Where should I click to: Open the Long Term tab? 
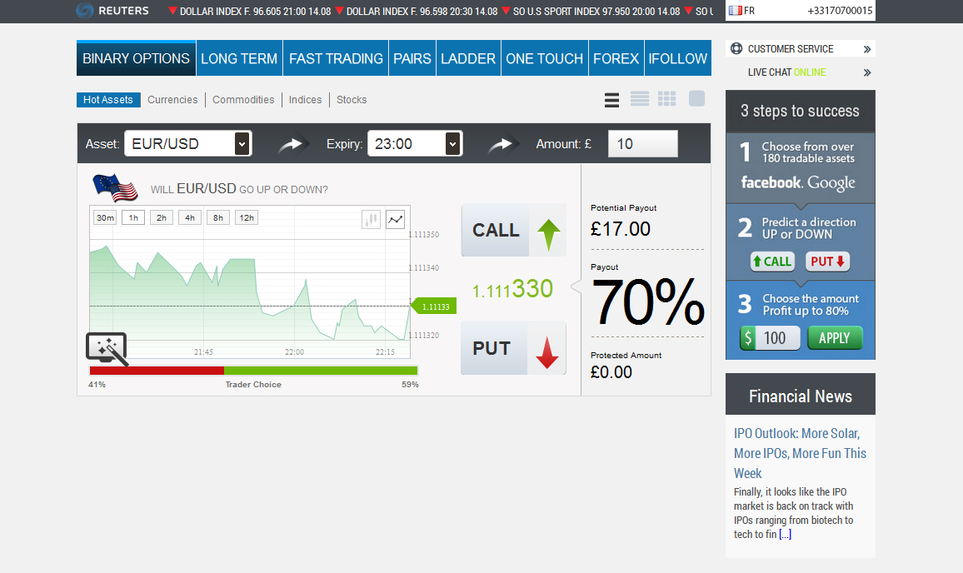[240, 58]
